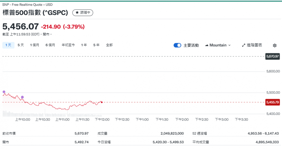Toggle the 主要活動 key events switch
Image resolution: width=282 pixels, height=149 pixels.
(x=177, y=45)
